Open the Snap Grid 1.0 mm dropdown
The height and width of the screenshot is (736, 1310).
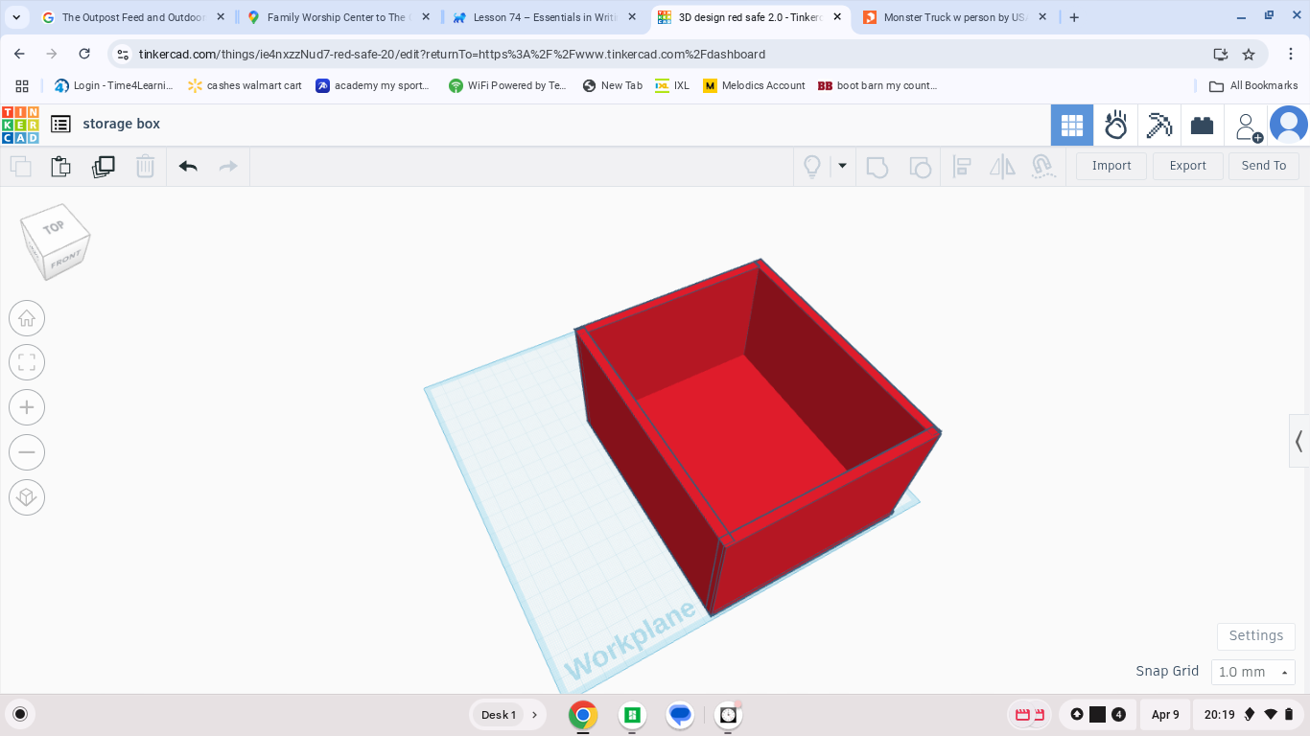pyautogui.click(x=1252, y=672)
